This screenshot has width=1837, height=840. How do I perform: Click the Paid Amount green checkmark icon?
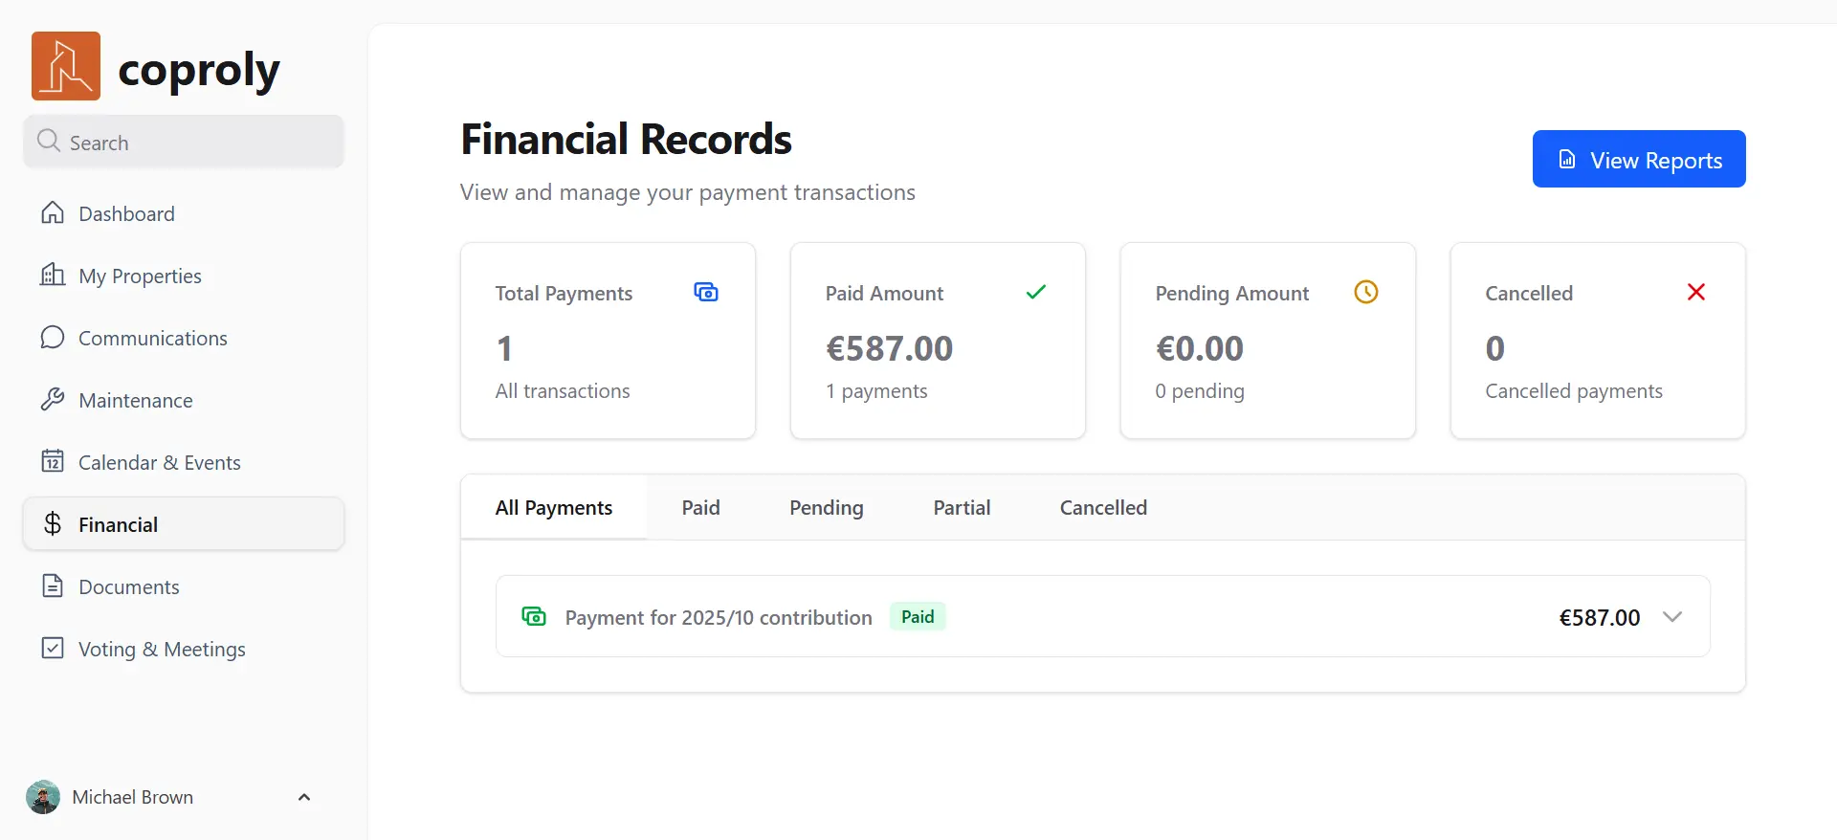[1036, 292]
